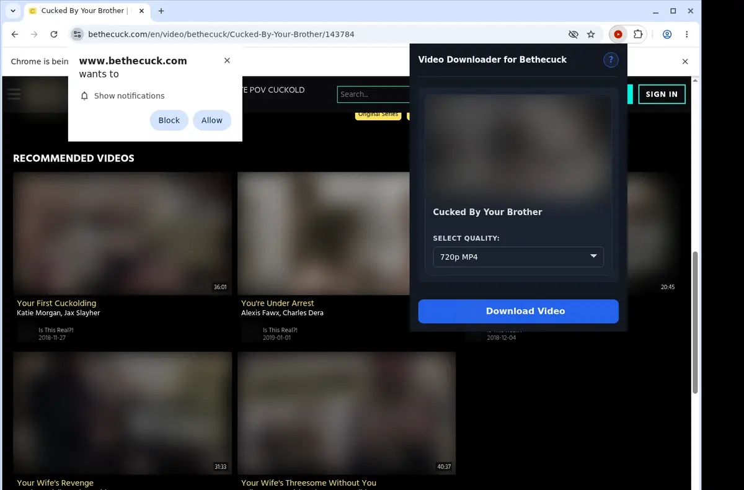Open the Your First Cuckolding title link
744x490 pixels.
[x=56, y=303]
